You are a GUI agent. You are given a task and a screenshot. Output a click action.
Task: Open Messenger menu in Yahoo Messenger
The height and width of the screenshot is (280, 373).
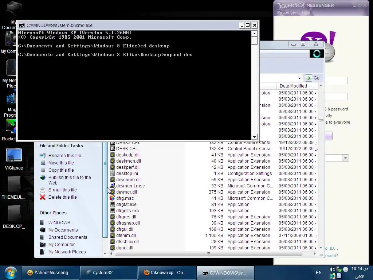(x=286, y=12)
